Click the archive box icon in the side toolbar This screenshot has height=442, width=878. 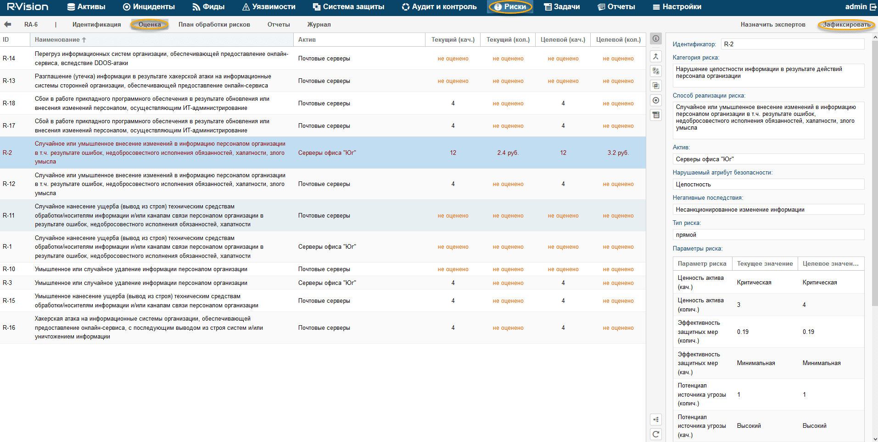pyautogui.click(x=656, y=115)
